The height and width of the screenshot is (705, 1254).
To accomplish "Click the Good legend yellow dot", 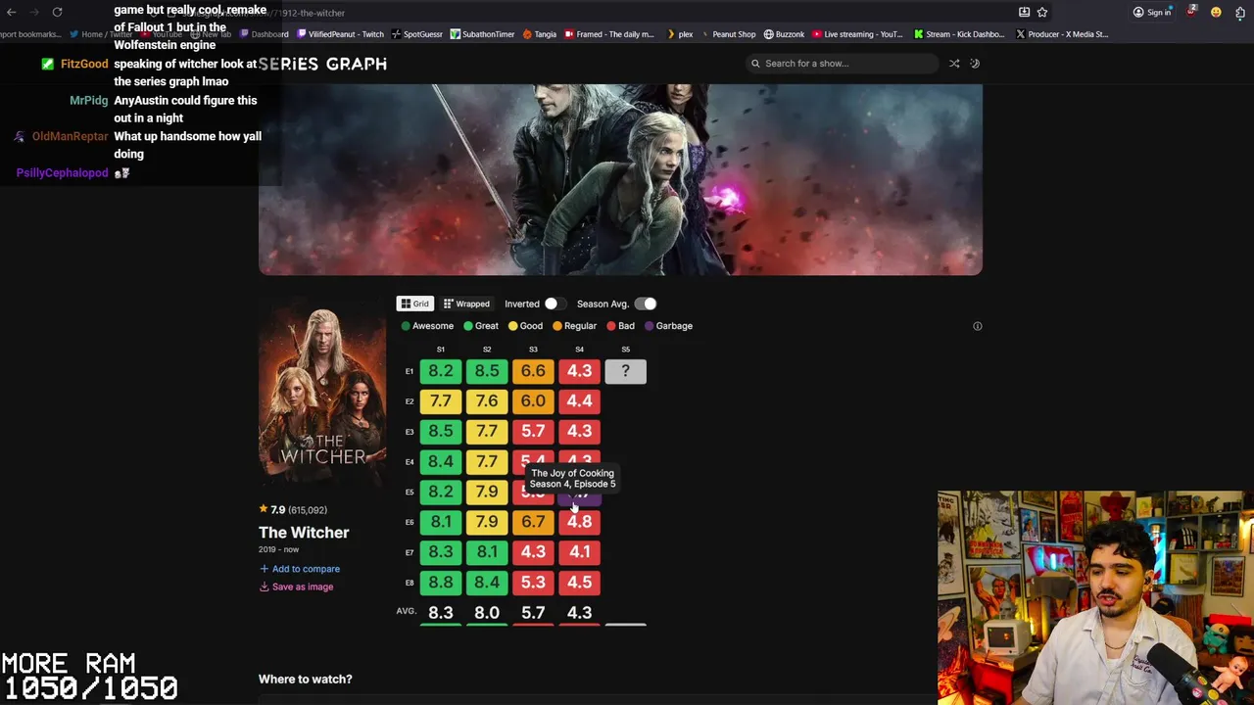I will point(512,326).
